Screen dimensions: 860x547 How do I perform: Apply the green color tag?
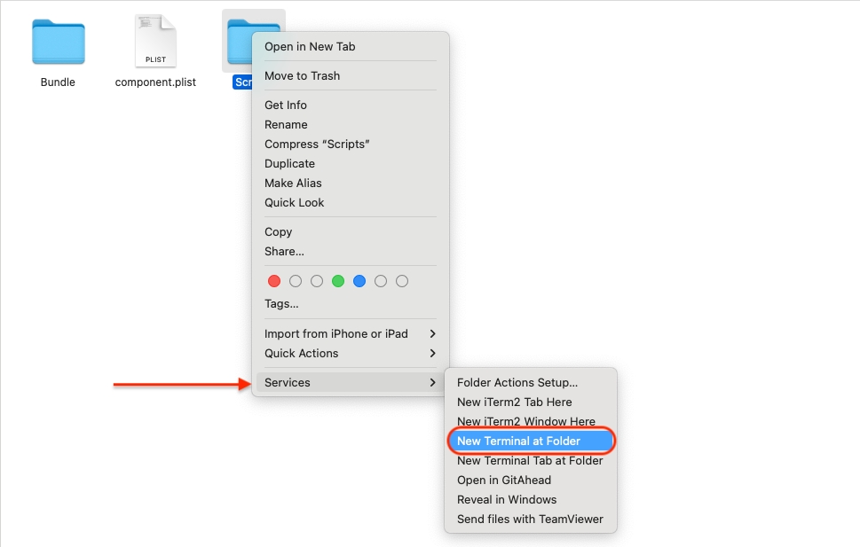coord(338,281)
